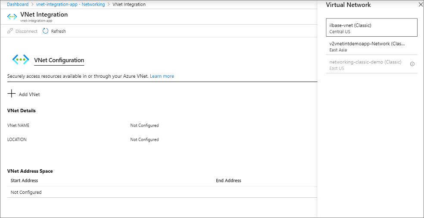
Task: Select v2vnetintdemoapp-Network virtual network
Action: point(371,47)
